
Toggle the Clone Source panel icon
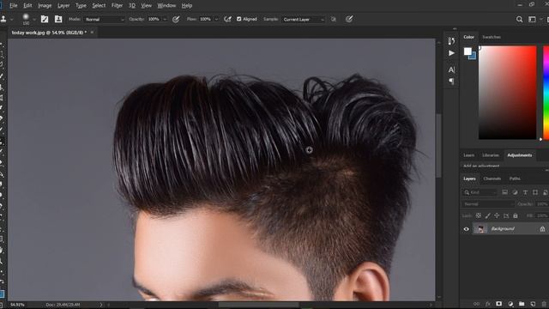pos(58,19)
